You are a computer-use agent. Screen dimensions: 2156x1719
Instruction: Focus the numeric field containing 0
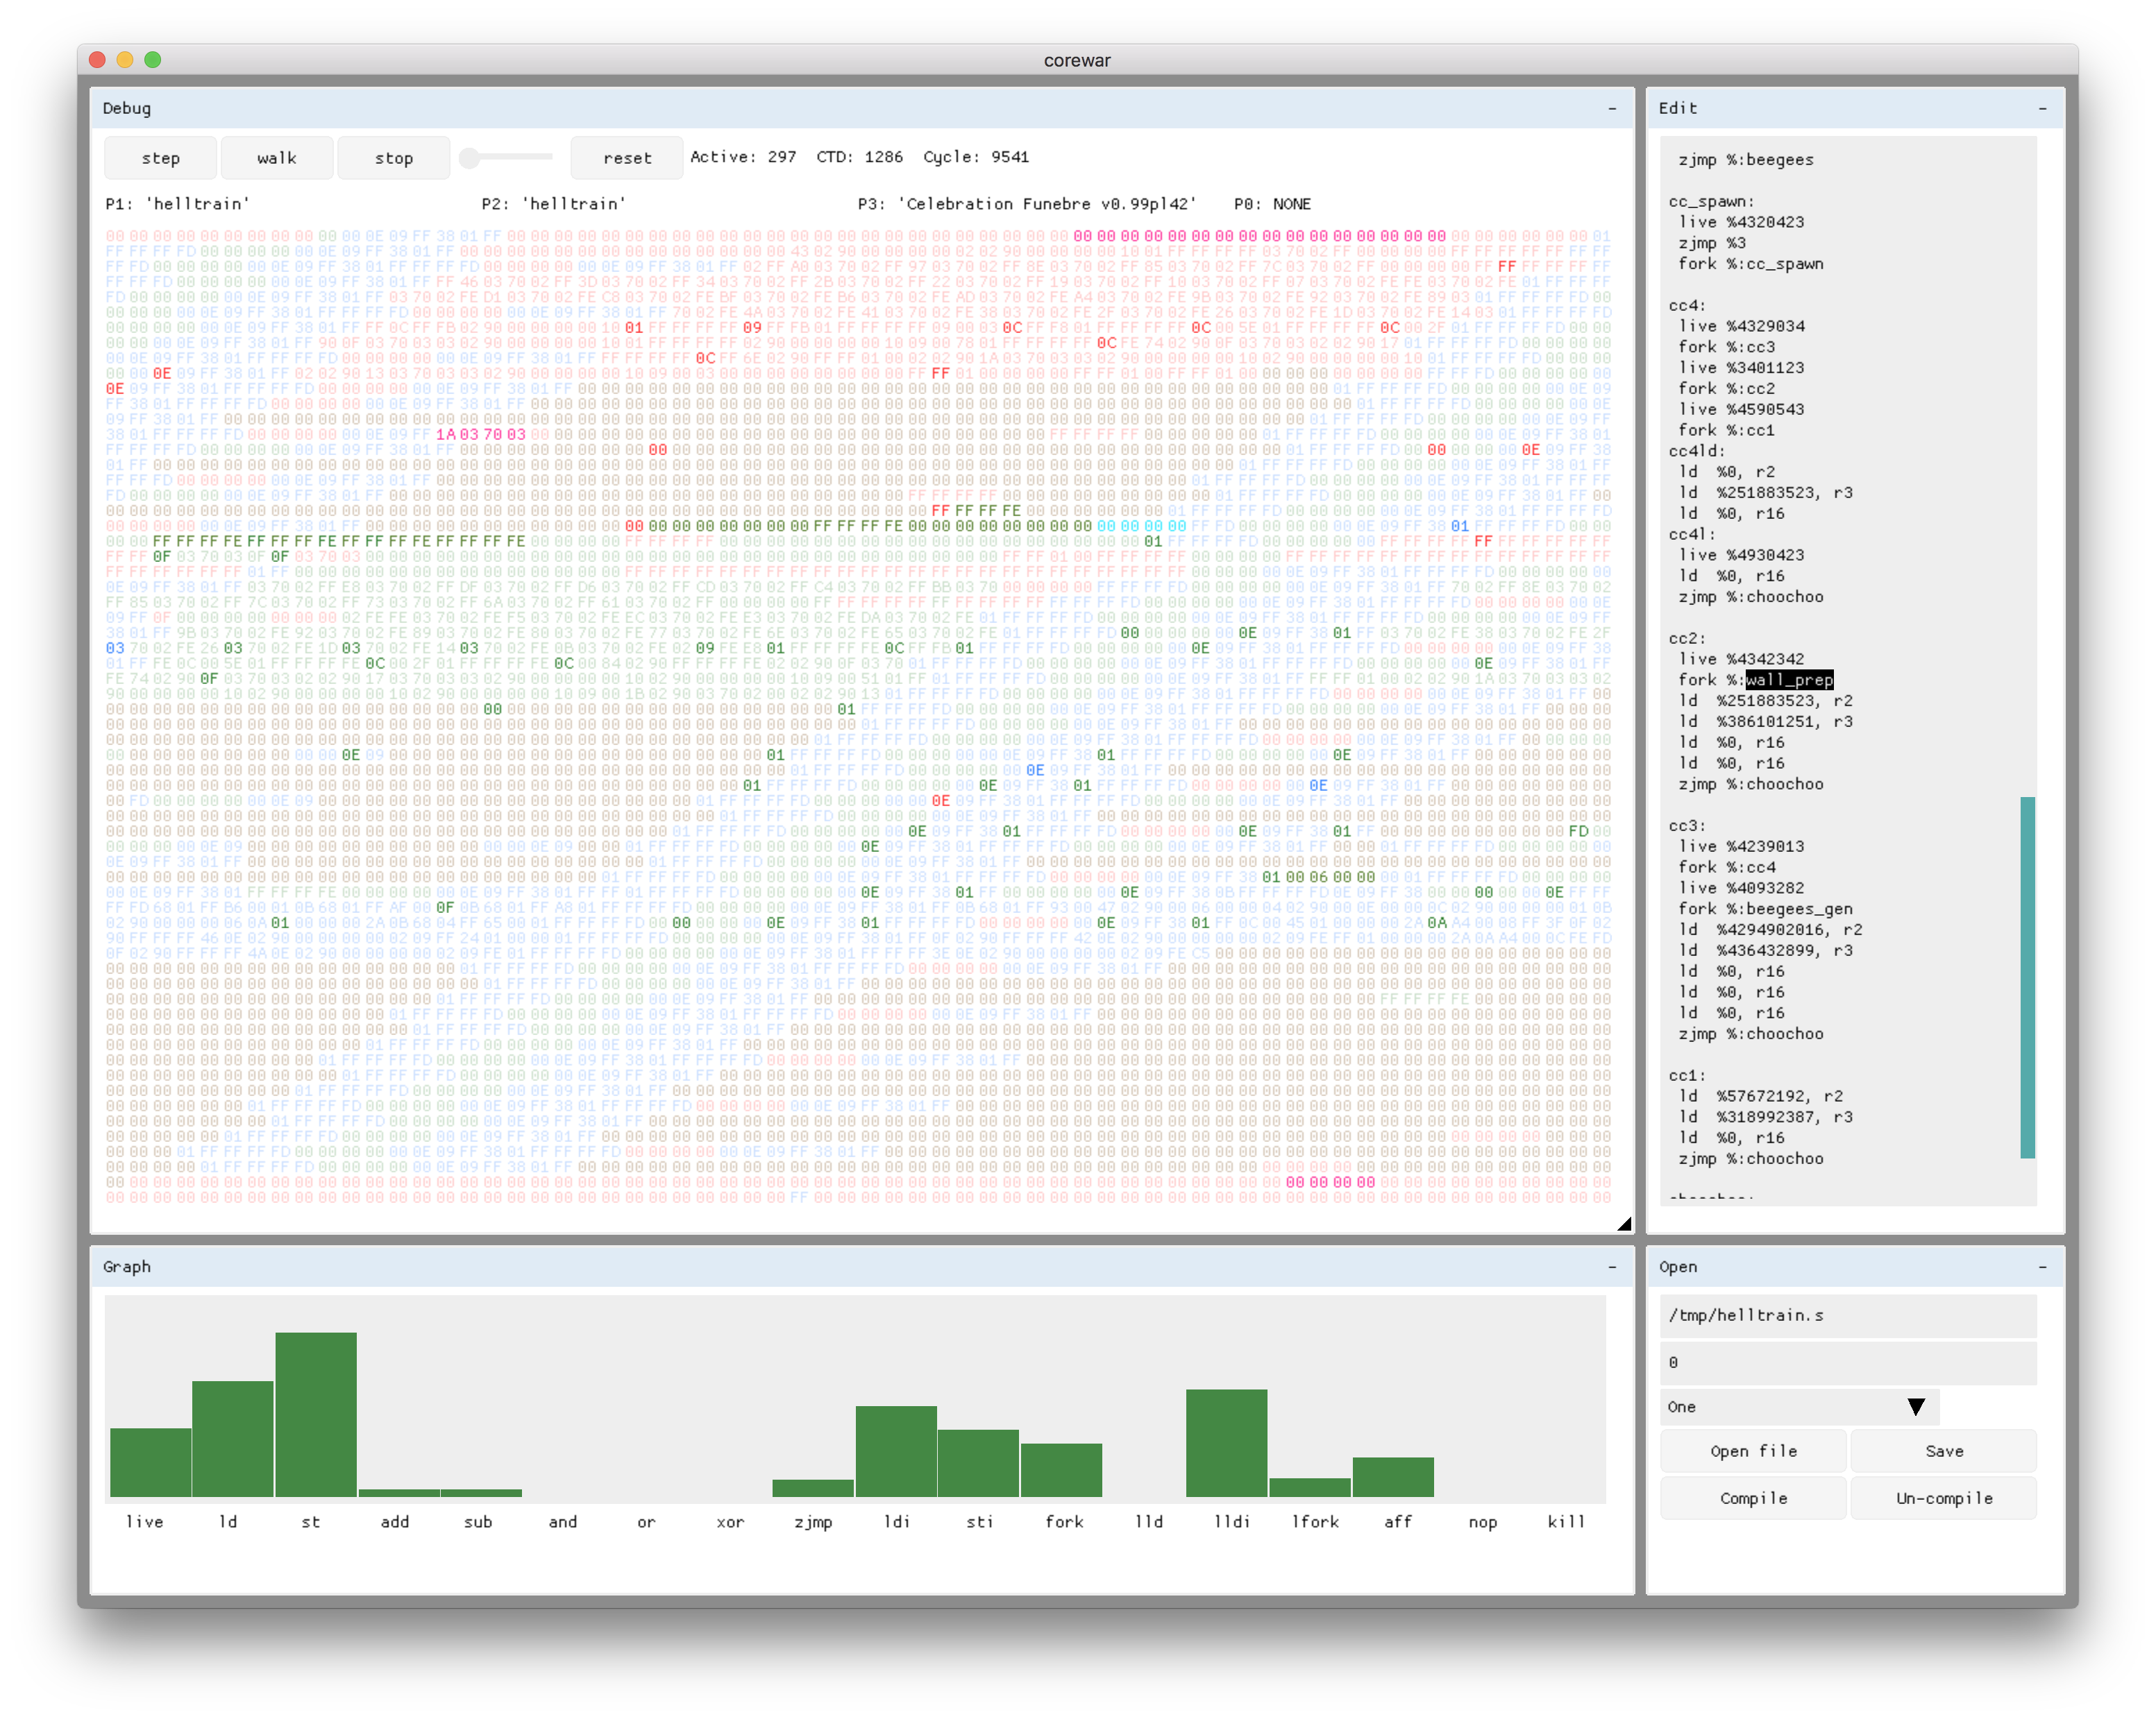1848,1362
